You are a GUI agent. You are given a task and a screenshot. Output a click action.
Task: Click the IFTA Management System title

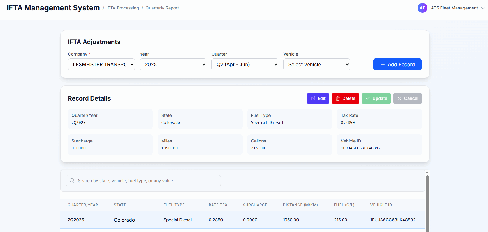pos(53,8)
